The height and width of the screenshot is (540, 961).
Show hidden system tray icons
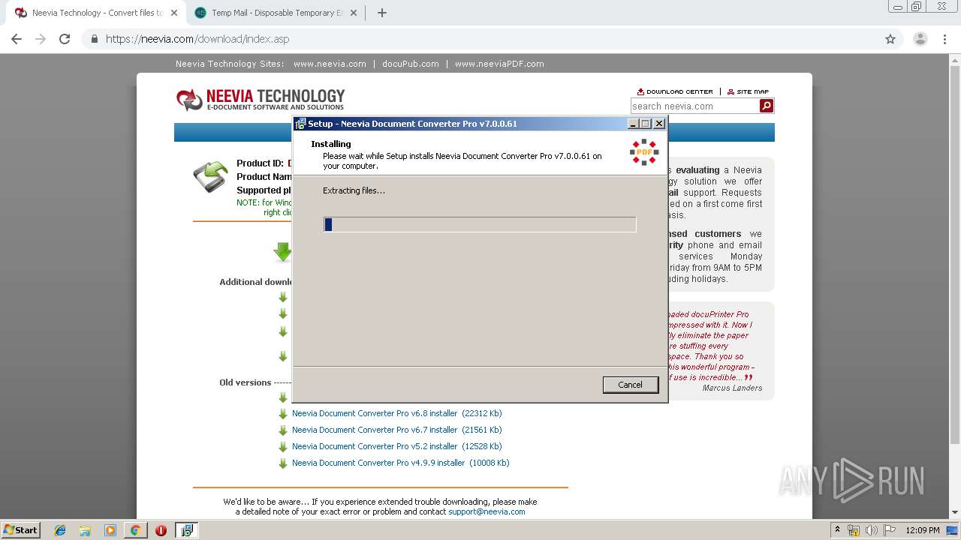[x=837, y=530]
